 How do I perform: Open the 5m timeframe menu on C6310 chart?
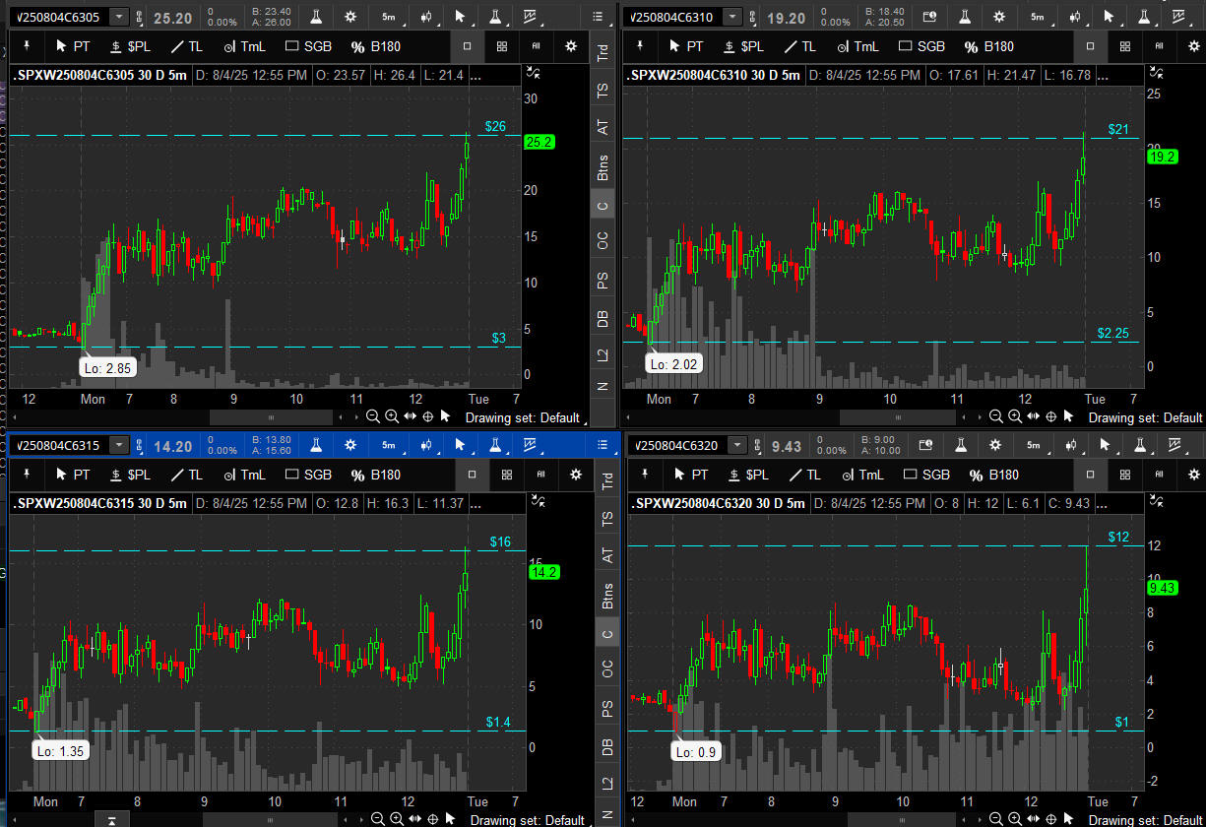(1037, 17)
